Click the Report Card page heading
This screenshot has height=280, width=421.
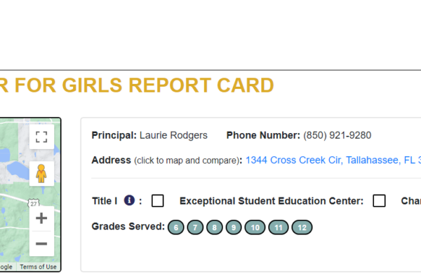coord(137,85)
